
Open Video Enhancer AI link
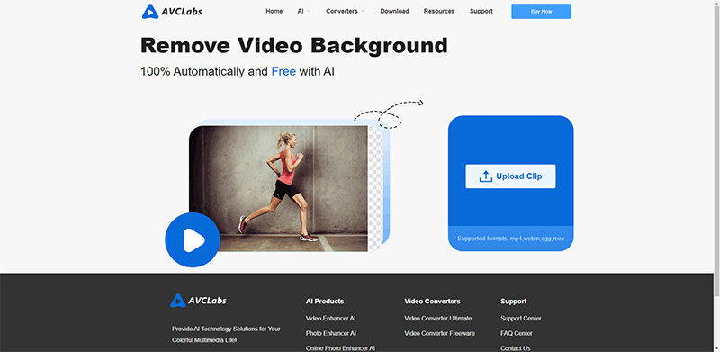point(330,318)
